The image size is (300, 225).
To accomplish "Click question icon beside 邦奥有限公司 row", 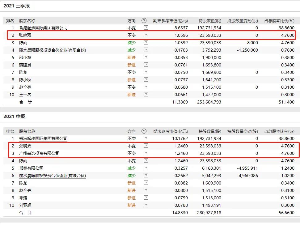I will (146, 168).
